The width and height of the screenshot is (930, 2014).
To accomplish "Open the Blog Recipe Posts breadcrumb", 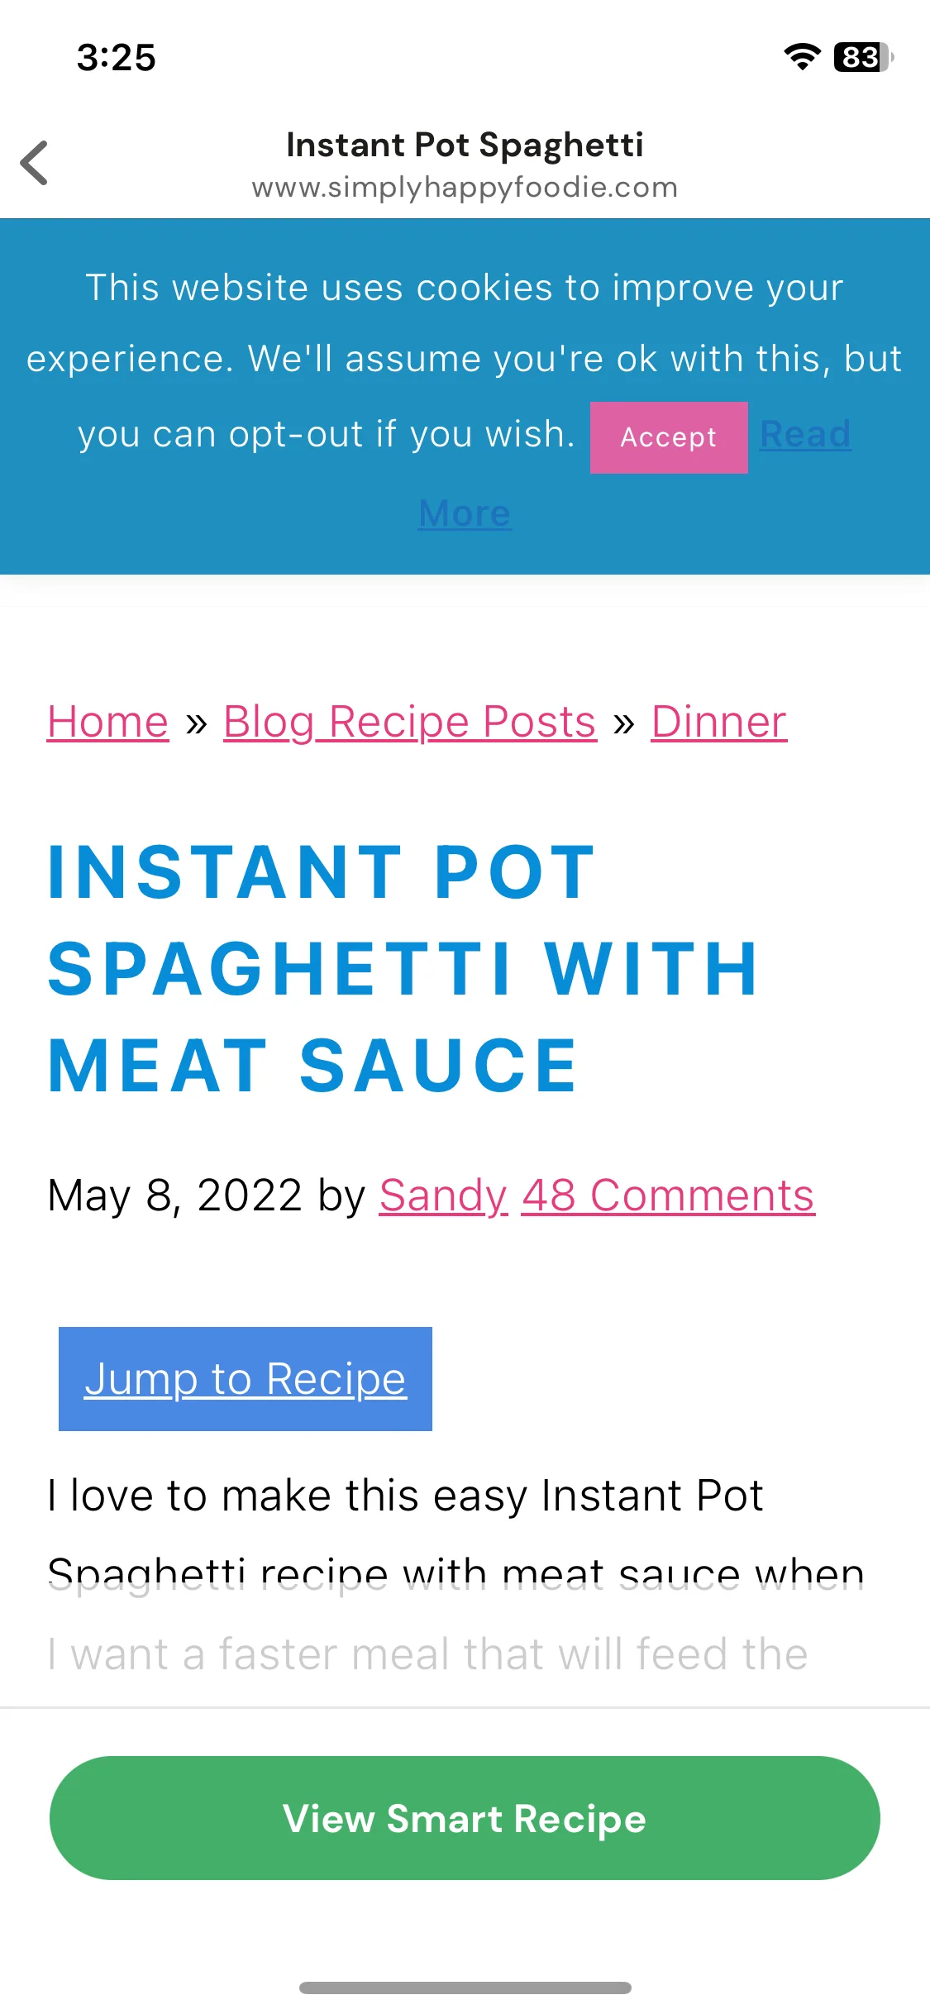I will click(410, 722).
